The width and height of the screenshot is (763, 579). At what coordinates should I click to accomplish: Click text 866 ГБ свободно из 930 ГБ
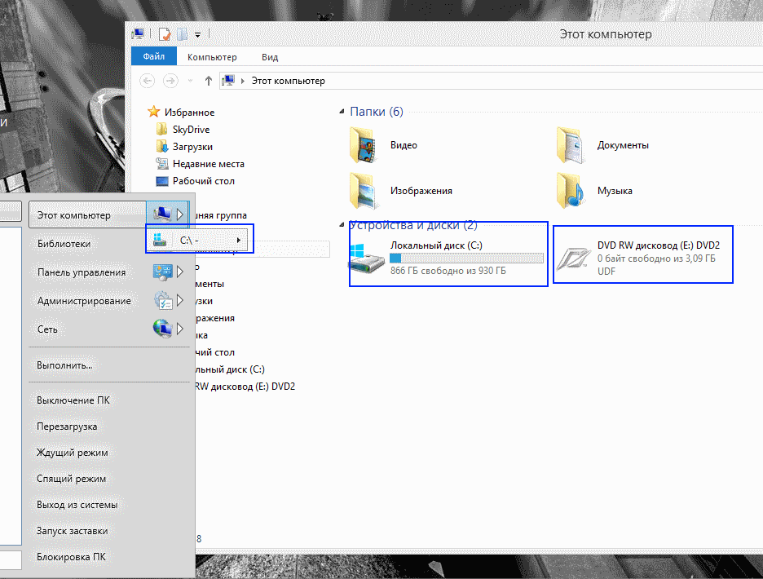448,271
